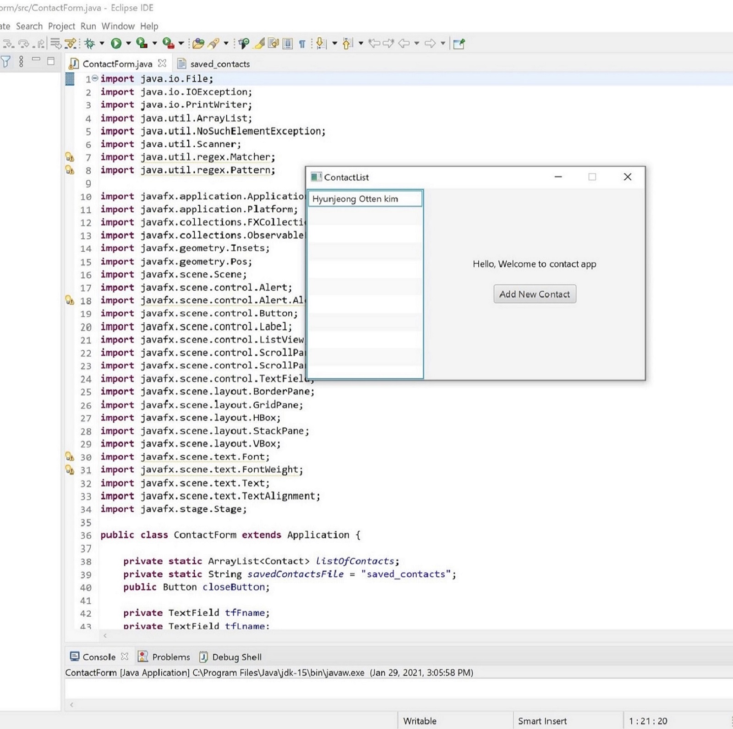Open the Debug dropdown arrow
733x729 pixels.
click(x=102, y=44)
